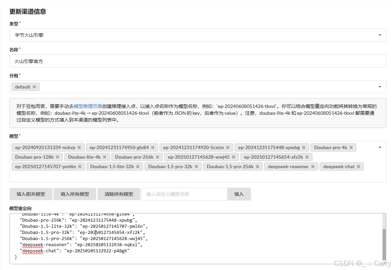The height and width of the screenshot is (270, 392).
Task: Click the Doubao-pro-4k tag label
Action: pos(330,147)
